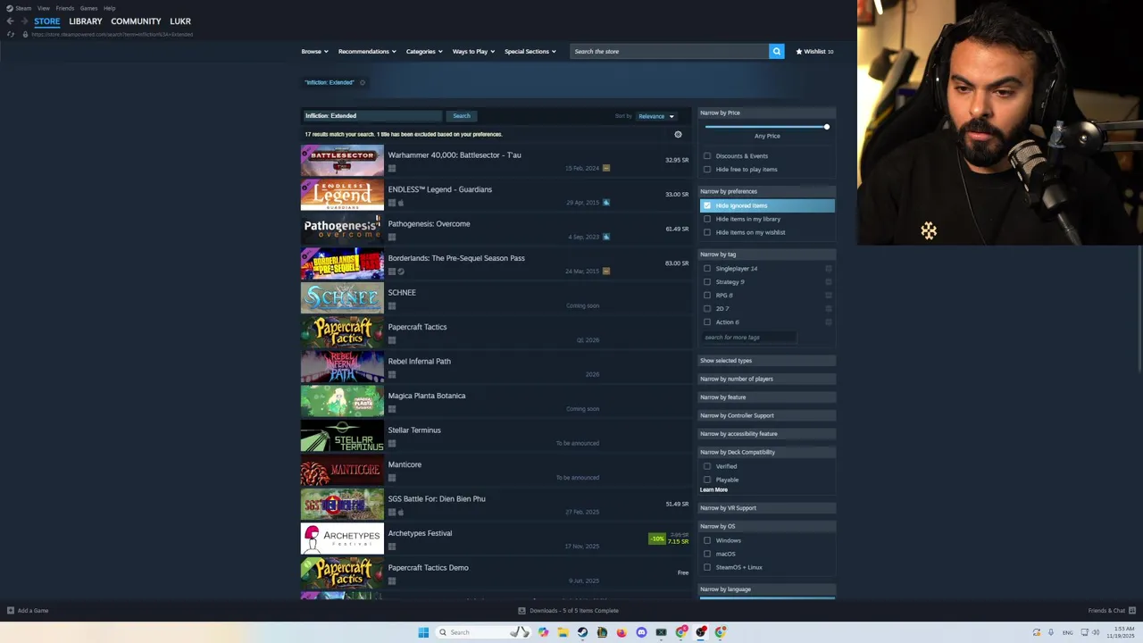
Task: Open the Sort by Relevance dropdown
Action: [x=656, y=116]
